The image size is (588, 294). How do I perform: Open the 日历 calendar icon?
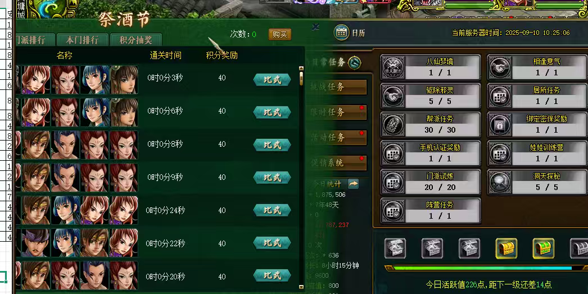pyautogui.click(x=341, y=32)
